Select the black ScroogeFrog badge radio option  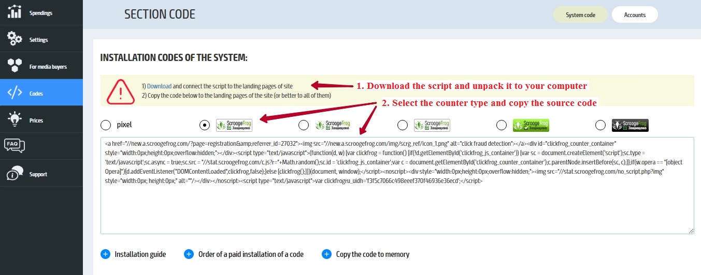tap(600, 125)
